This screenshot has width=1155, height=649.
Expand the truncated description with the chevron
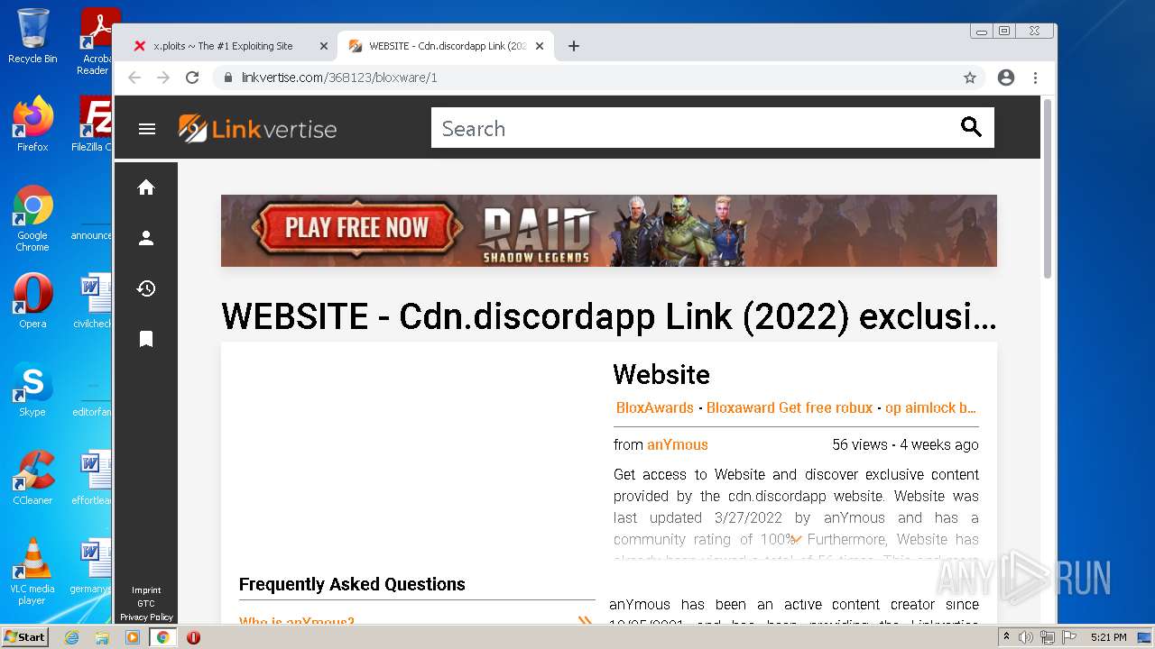[796, 540]
